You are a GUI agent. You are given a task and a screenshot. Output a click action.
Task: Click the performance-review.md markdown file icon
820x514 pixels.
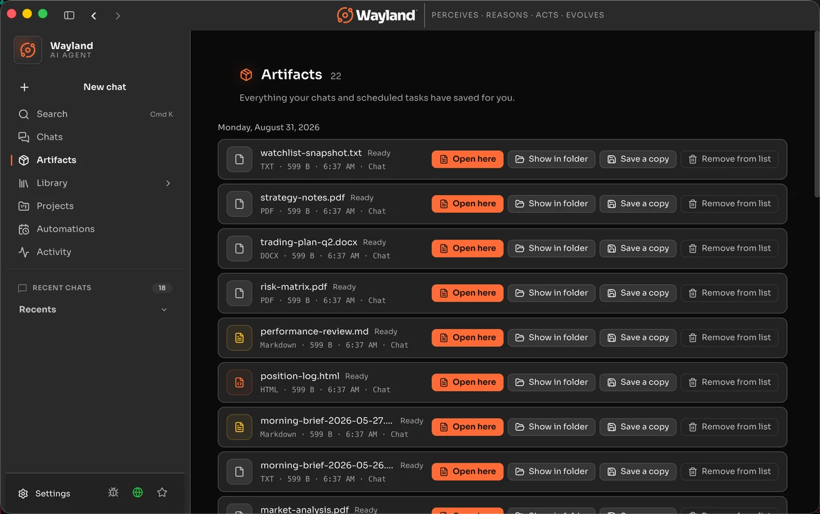click(x=239, y=337)
